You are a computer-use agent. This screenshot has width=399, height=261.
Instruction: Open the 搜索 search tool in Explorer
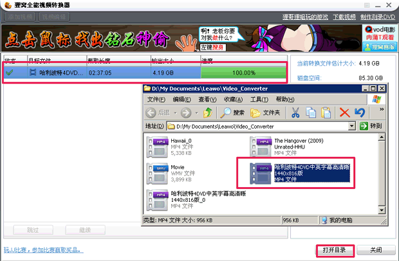coord(232,113)
